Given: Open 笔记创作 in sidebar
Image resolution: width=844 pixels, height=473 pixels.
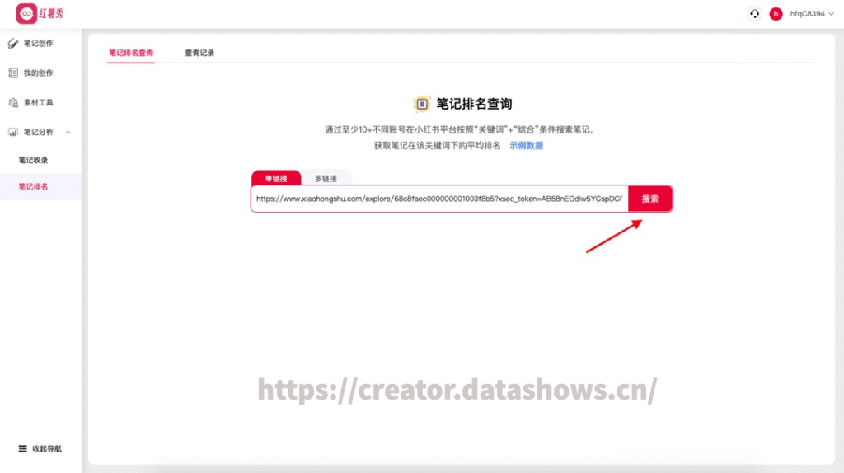Looking at the screenshot, I should click(38, 44).
